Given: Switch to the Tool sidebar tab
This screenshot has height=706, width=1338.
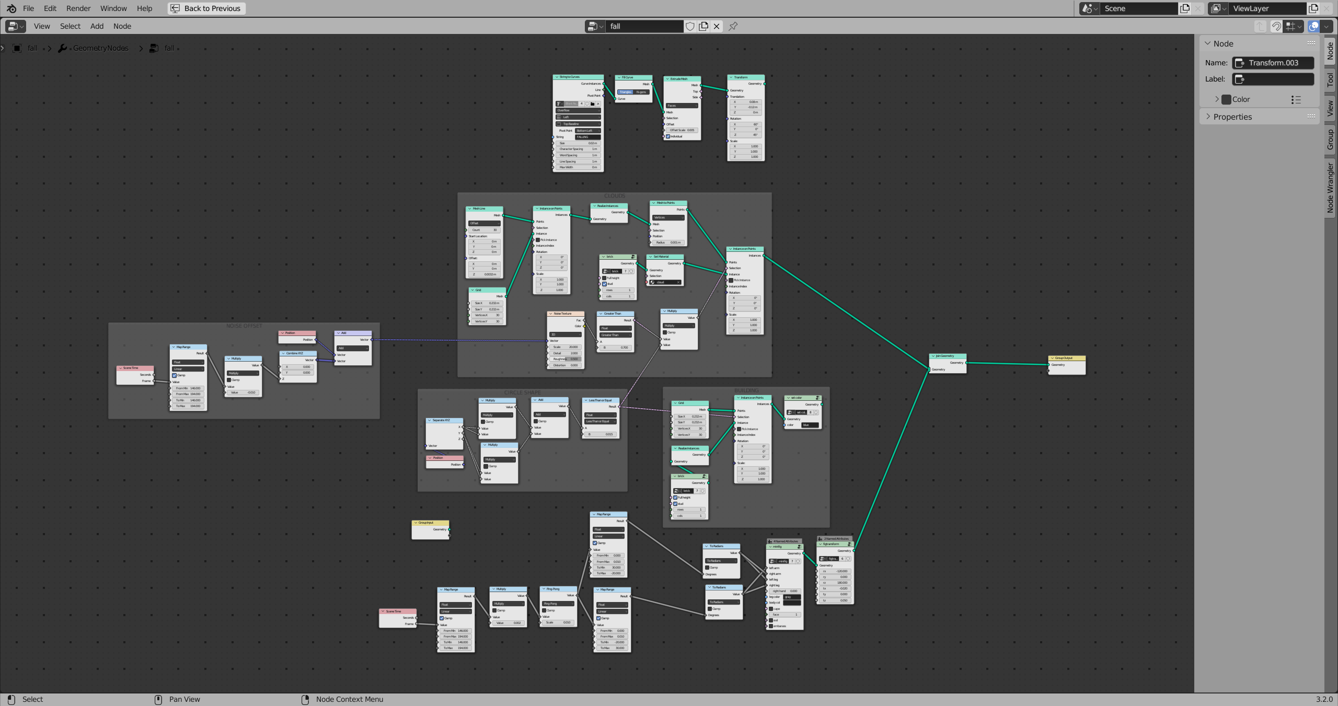Looking at the screenshot, I should coord(1331,80).
